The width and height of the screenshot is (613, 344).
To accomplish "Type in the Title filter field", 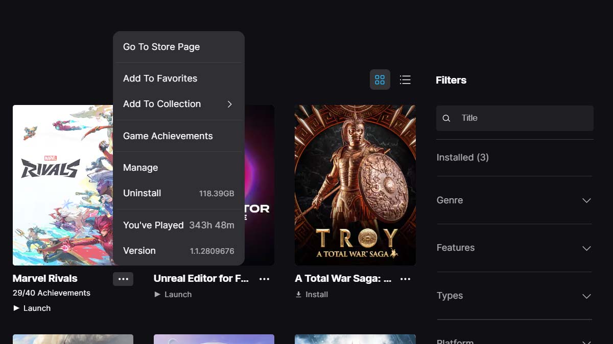I will [x=521, y=118].
